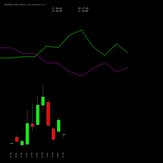Click the red candle above 18 Mar
This screenshot has height=163, width=163.
click(53, 134)
